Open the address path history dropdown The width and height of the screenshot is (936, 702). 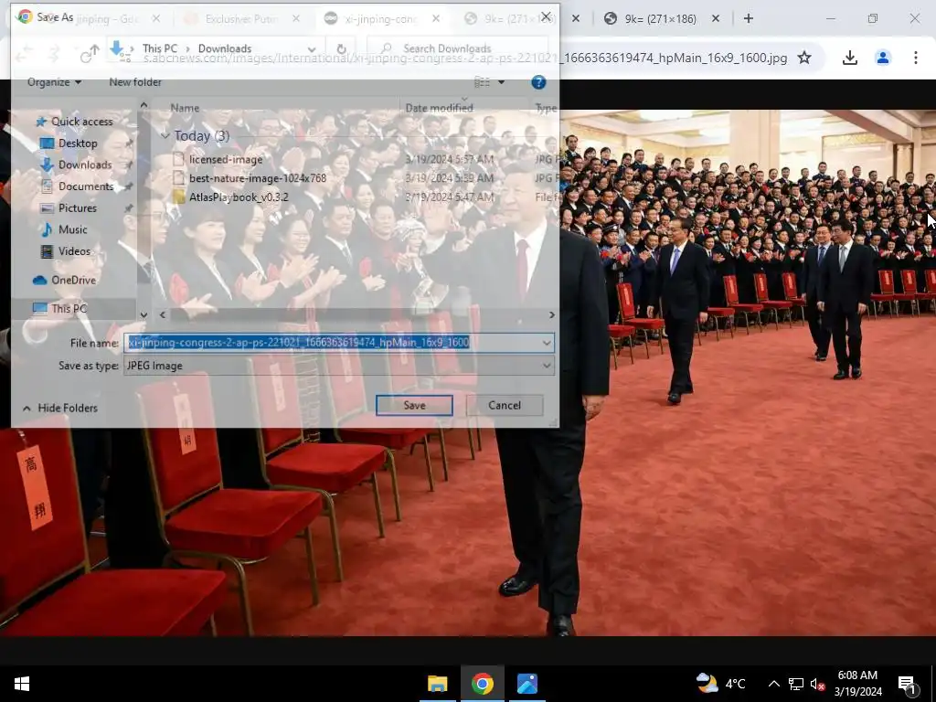click(312, 49)
